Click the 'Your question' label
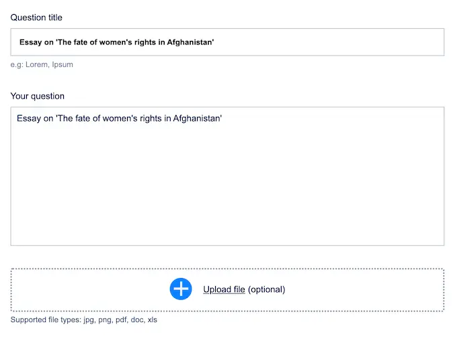The image size is (457, 339). [x=37, y=96]
